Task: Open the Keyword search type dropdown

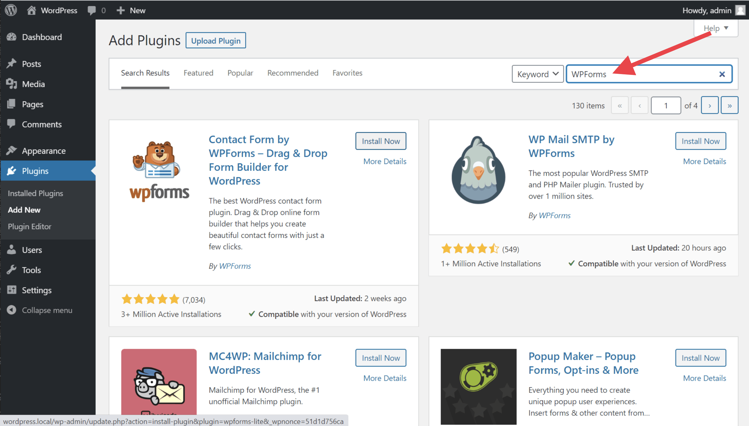Action: (x=537, y=74)
